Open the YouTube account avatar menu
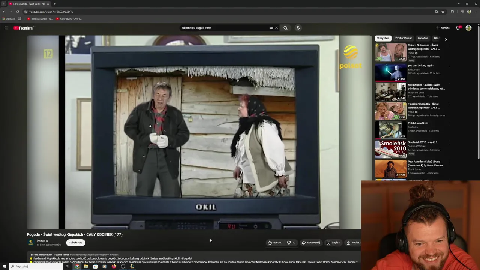480x270 pixels. click(468, 28)
